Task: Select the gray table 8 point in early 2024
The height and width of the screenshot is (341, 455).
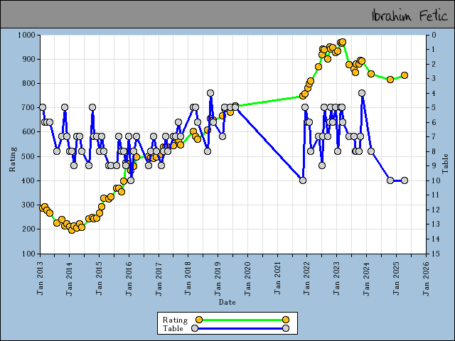Action: coord(371,151)
